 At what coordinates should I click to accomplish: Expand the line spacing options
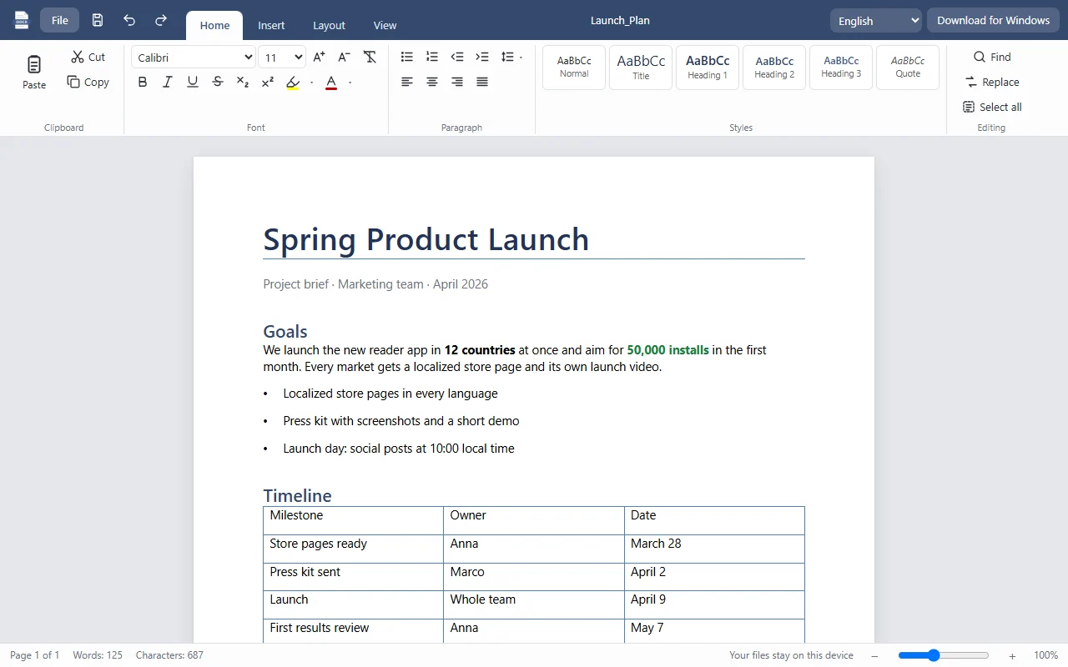(511, 57)
